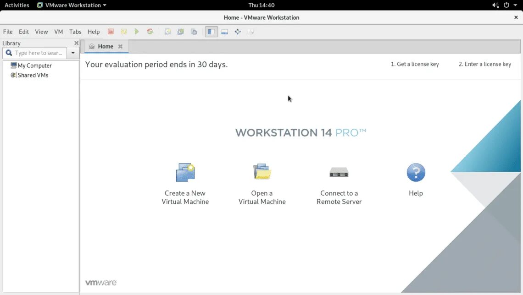
Task: Click the Enter a license key link
Action: 484,64
